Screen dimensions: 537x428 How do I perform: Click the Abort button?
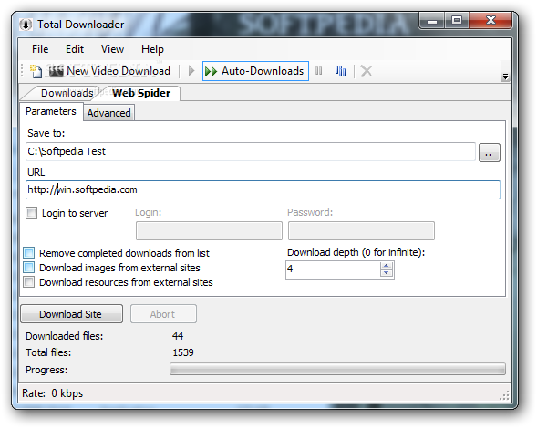click(x=163, y=314)
